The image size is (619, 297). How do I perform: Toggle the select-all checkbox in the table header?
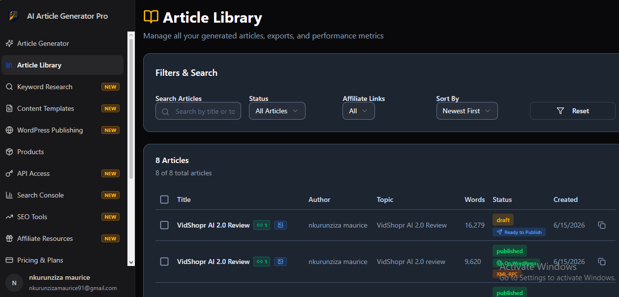[x=164, y=199]
